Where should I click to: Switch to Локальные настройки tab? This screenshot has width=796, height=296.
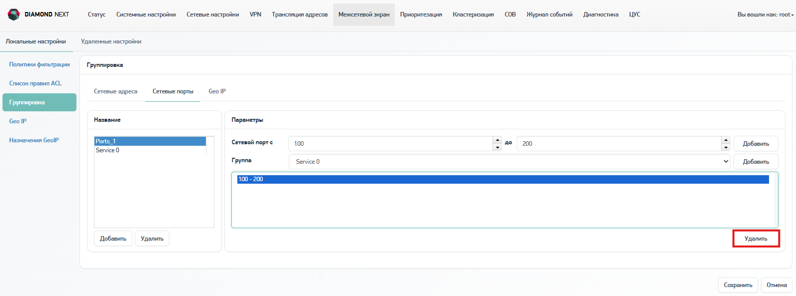[x=36, y=41]
